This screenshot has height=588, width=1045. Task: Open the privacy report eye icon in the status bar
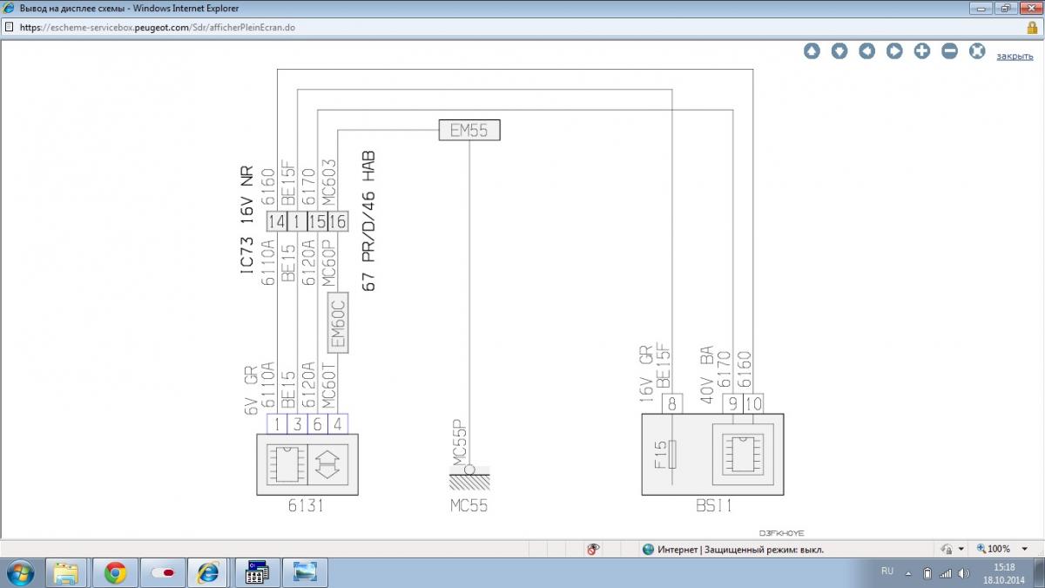[x=593, y=550]
